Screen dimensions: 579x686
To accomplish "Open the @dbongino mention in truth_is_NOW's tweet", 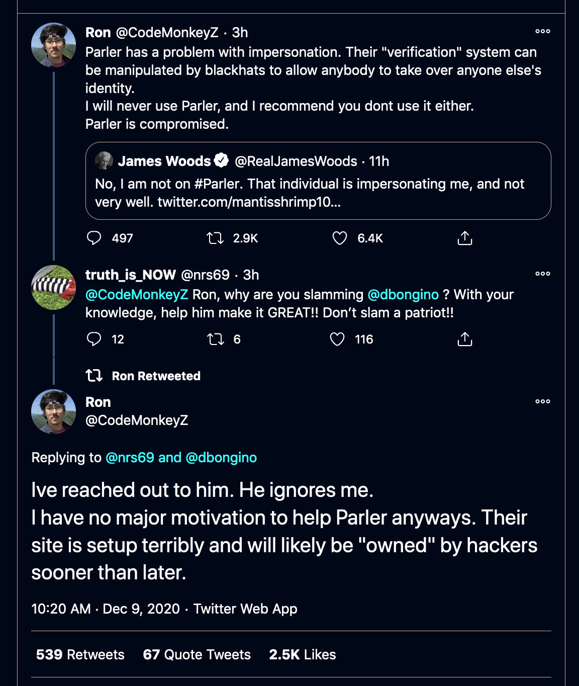I will click(x=403, y=294).
